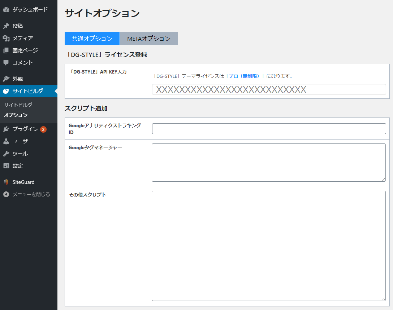Click the SiteGuard shield icon
The height and width of the screenshot is (310, 393).
click(6, 182)
